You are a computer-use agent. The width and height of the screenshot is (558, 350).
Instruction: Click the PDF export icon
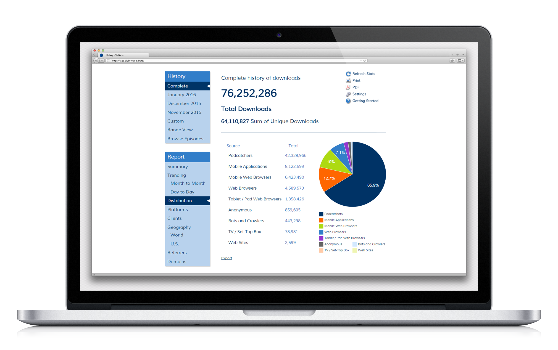[x=348, y=87]
